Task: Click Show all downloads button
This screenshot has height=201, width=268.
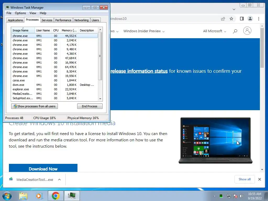Action: (245, 179)
